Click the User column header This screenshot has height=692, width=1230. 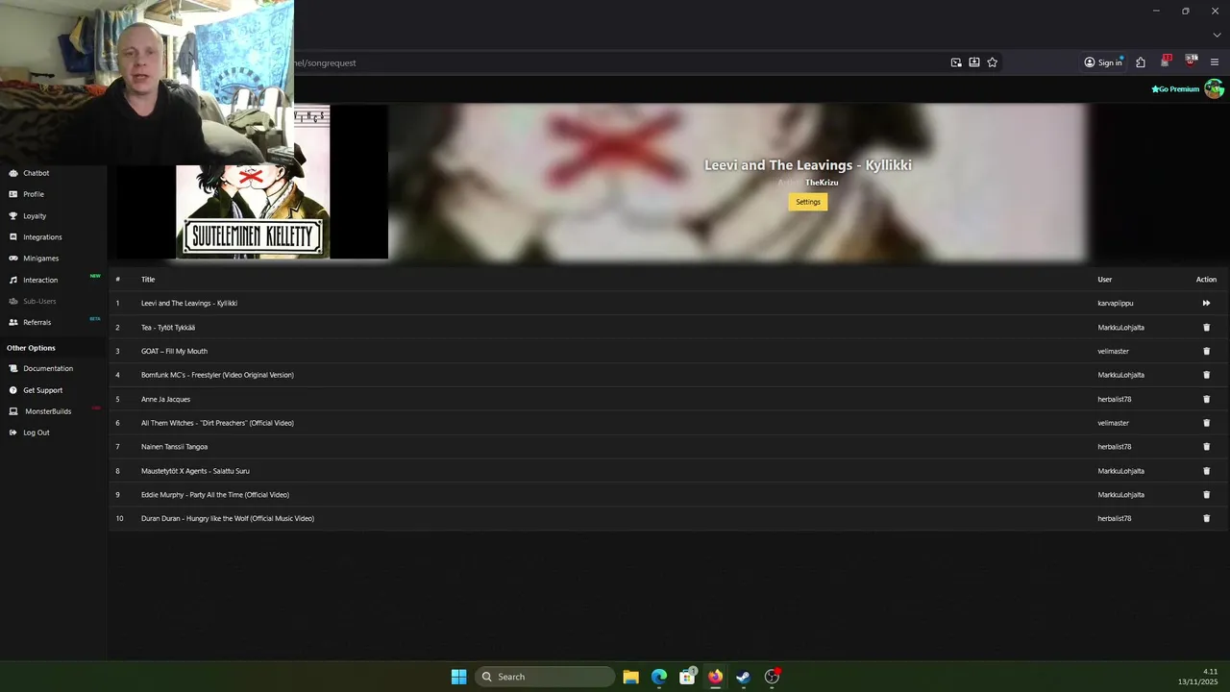[1105, 280]
